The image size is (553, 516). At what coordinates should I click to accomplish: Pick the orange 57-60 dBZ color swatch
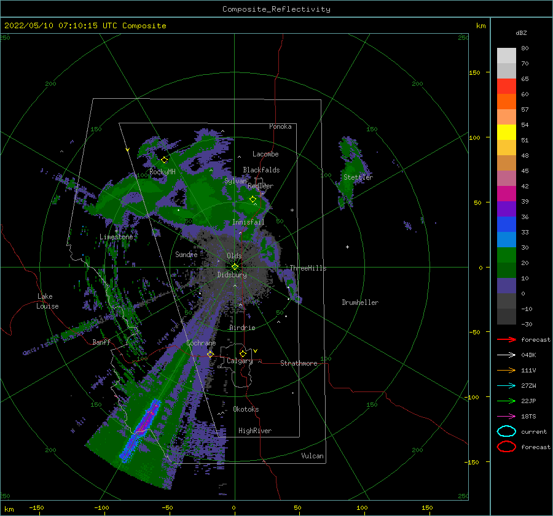tap(506, 101)
